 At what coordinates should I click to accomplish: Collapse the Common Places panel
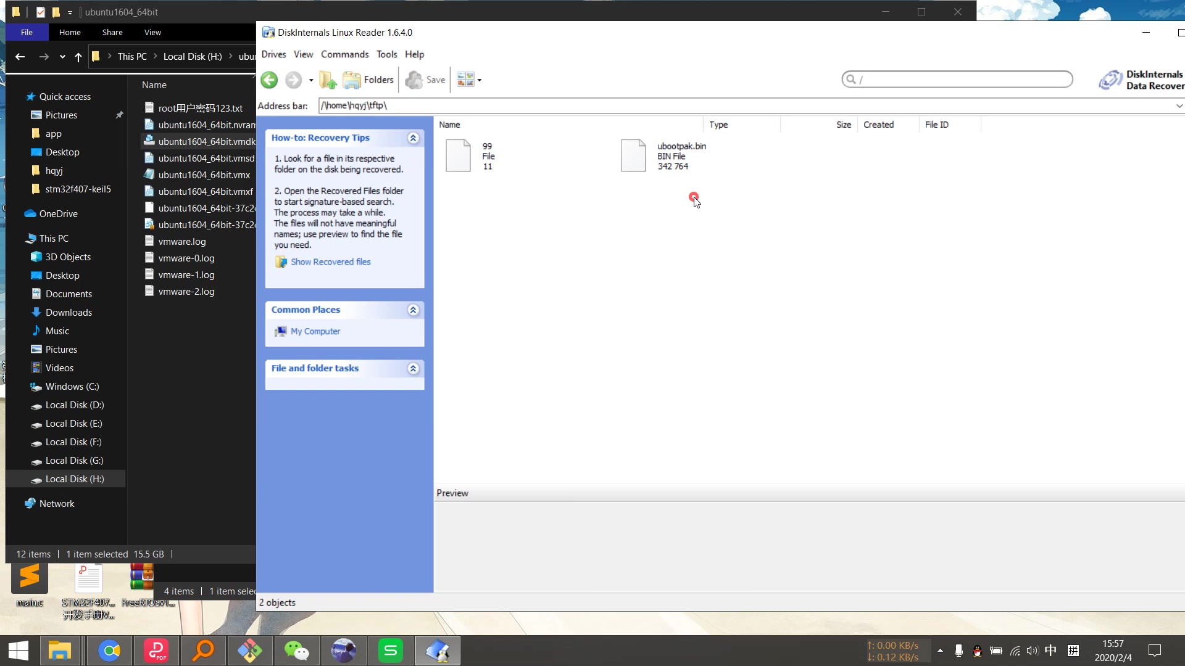413,310
